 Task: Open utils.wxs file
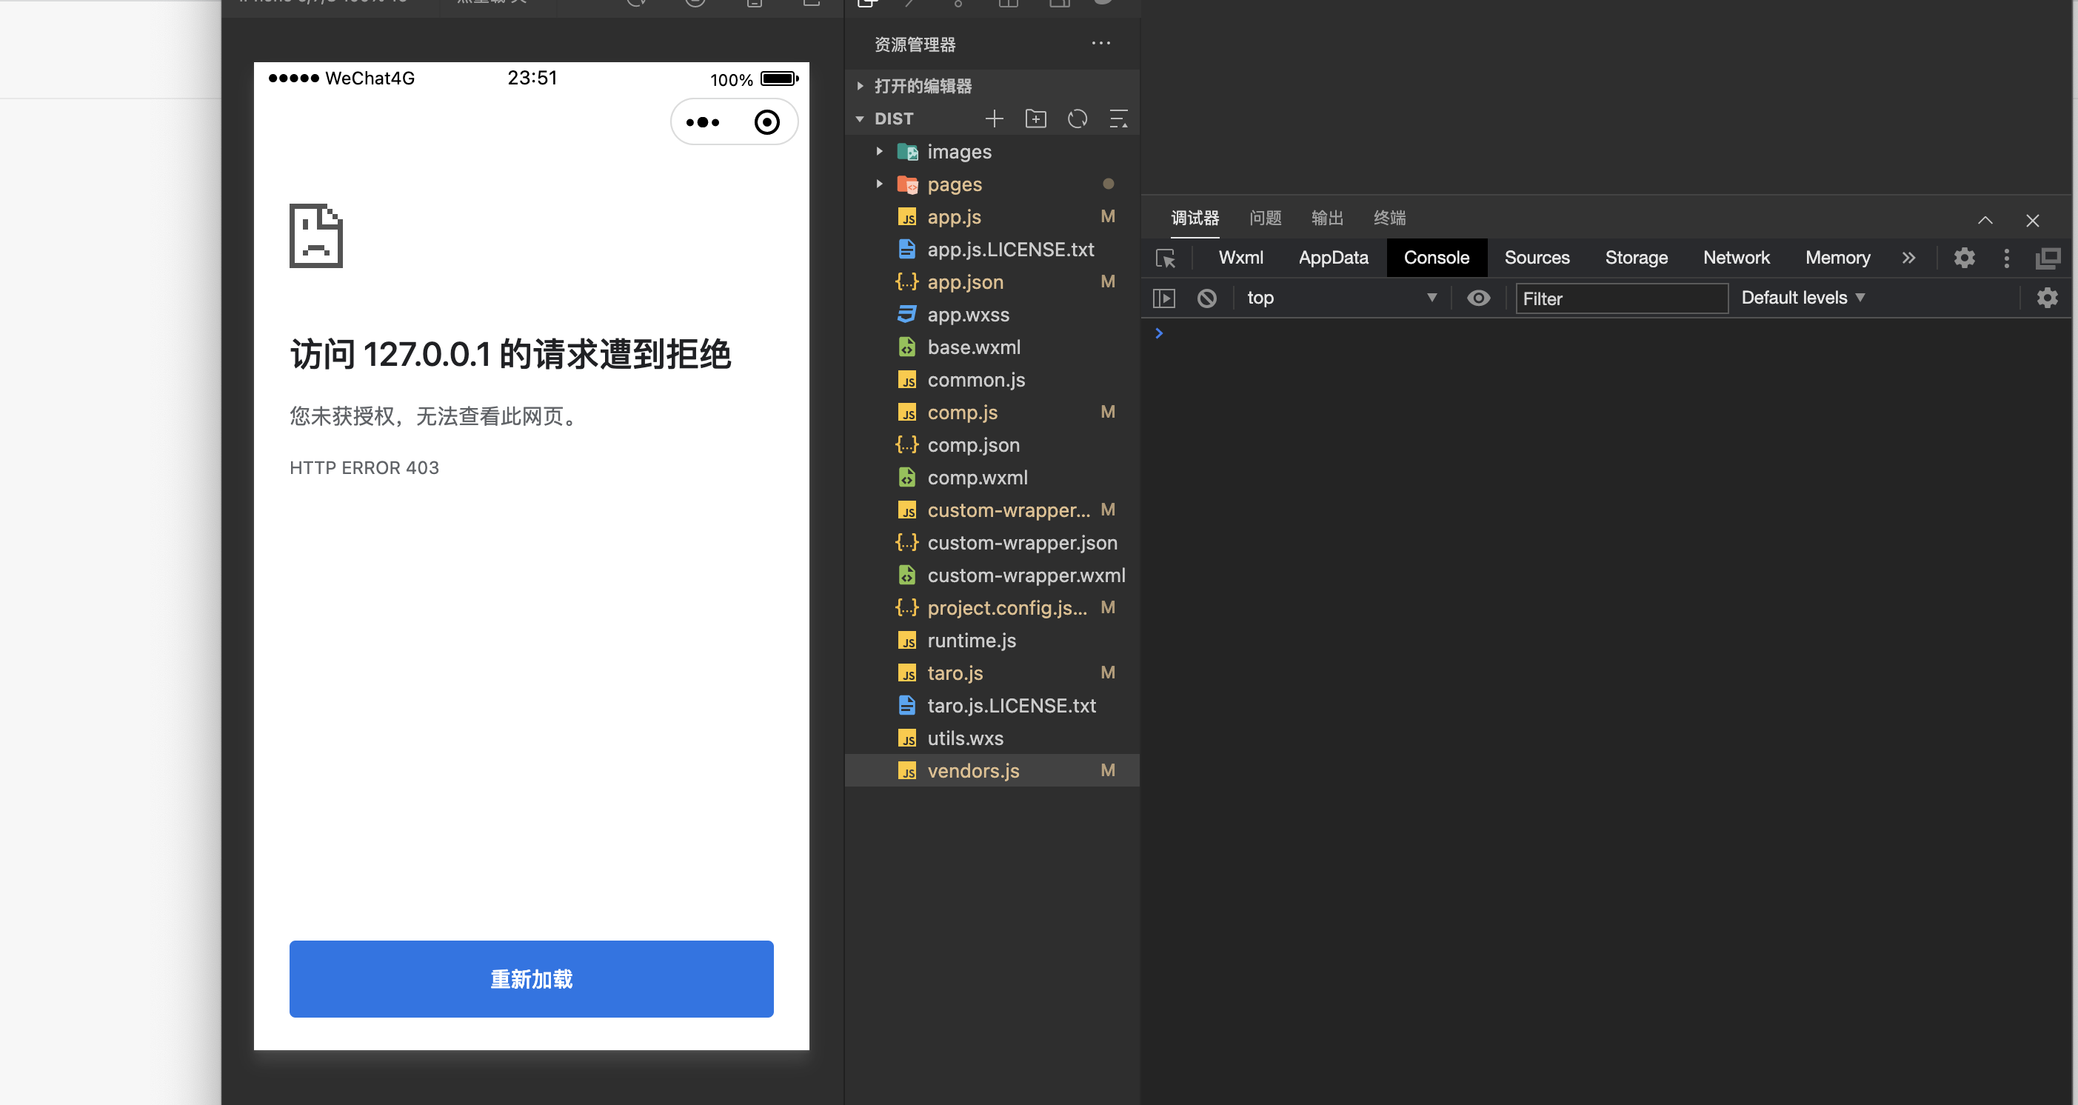[992, 738]
